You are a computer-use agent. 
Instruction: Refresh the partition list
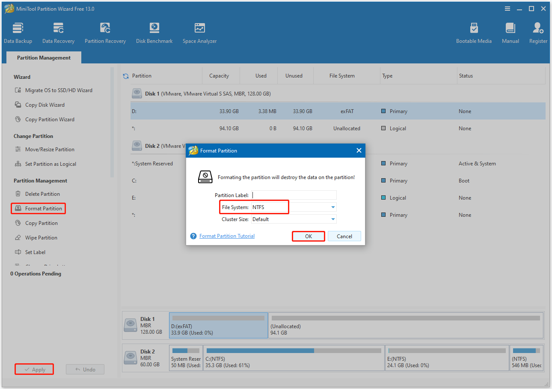(125, 76)
